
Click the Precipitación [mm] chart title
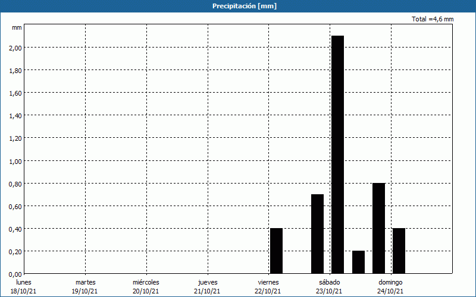click(245, 6)
